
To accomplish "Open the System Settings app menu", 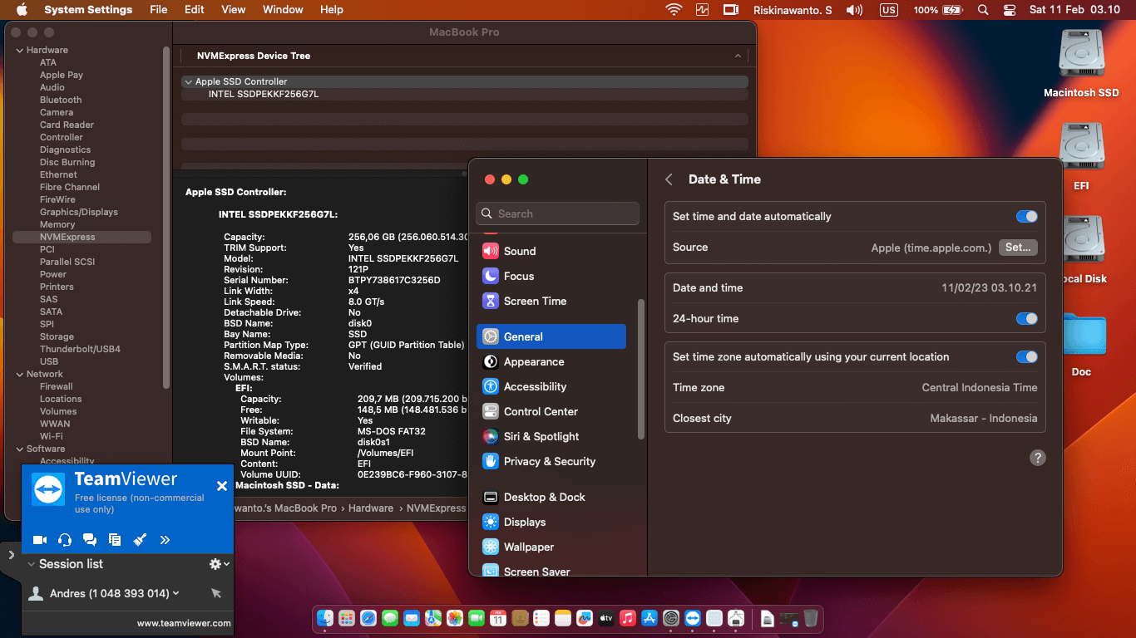I will [x=88, y=9].
